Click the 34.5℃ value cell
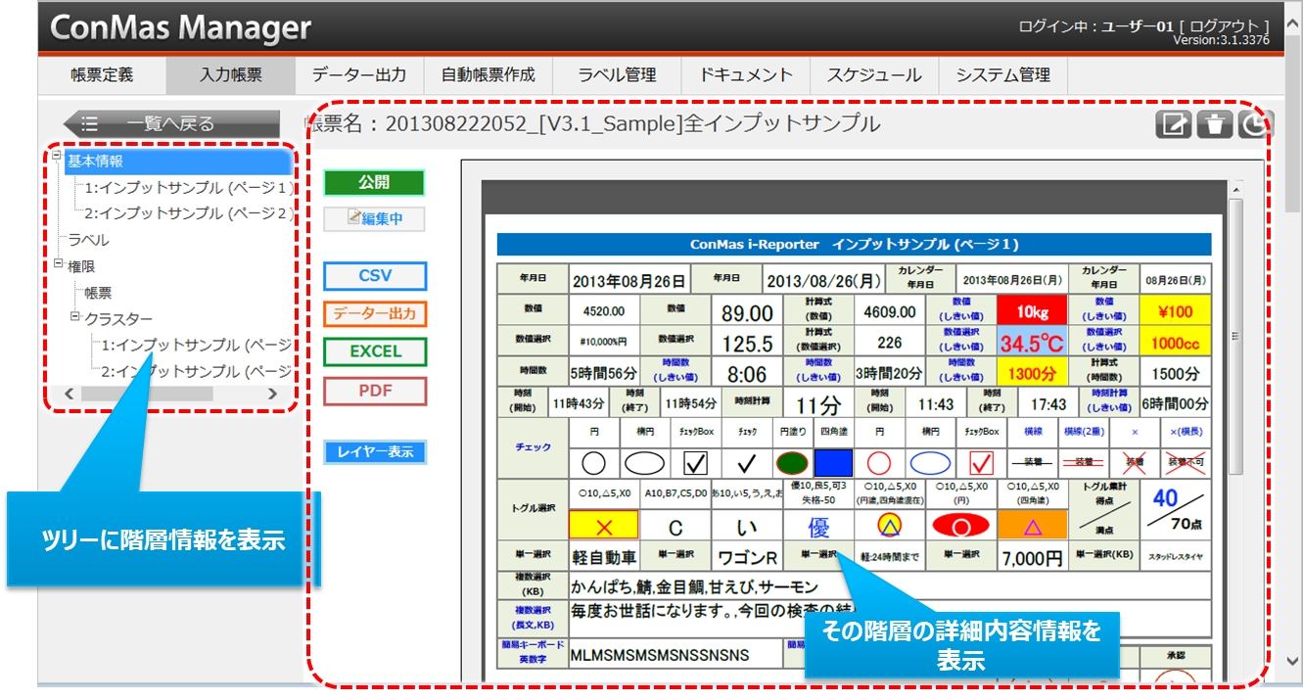This screenshot has height=700, width=1303. point(1032,343)
